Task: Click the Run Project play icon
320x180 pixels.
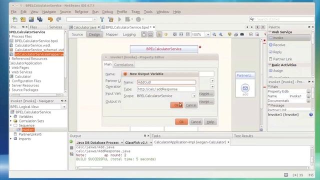Action: (119, 19)
